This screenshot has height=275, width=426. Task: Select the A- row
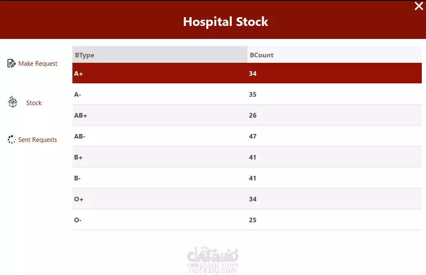[x=247, y=94]
